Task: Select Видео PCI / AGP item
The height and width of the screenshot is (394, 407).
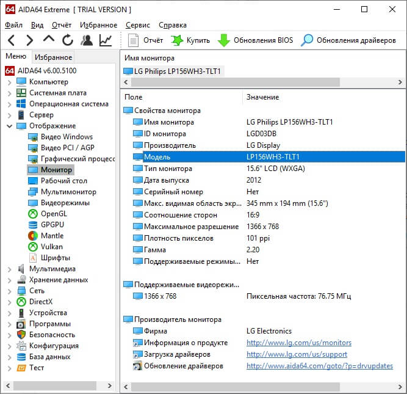Action: pos(61,148)
